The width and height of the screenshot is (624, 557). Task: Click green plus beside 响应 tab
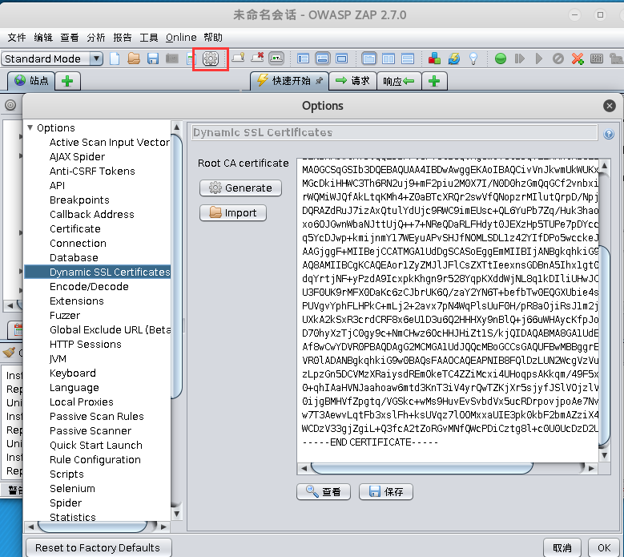(434, 81)
